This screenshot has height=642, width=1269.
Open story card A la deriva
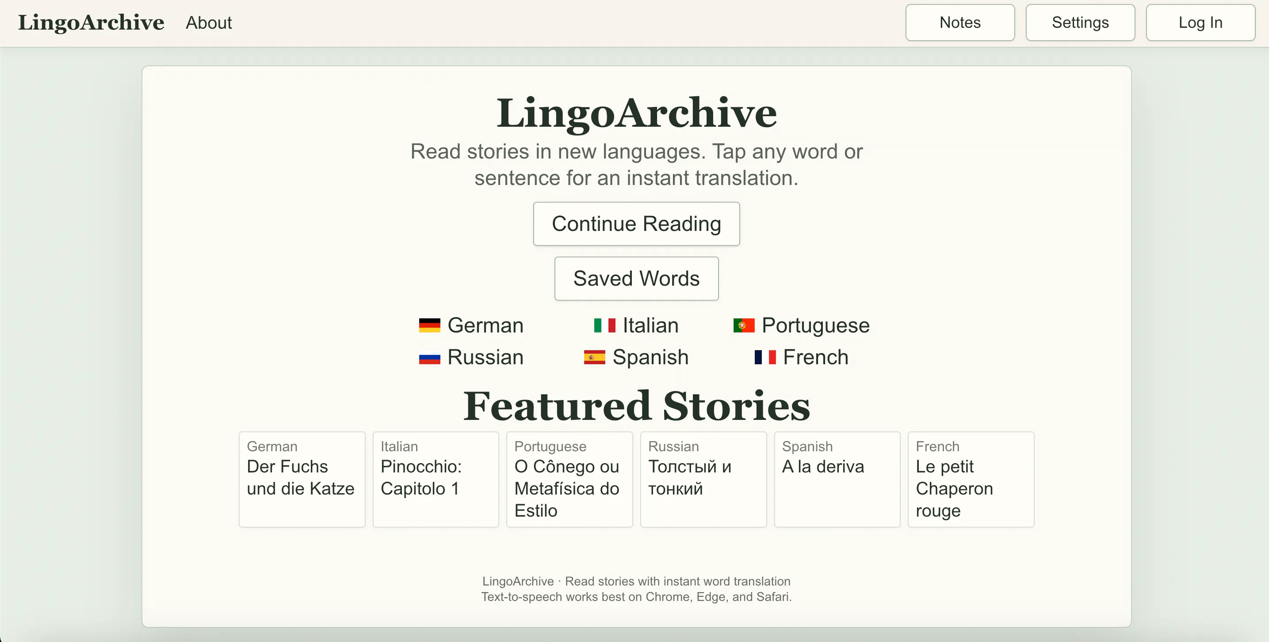point(837,480)
